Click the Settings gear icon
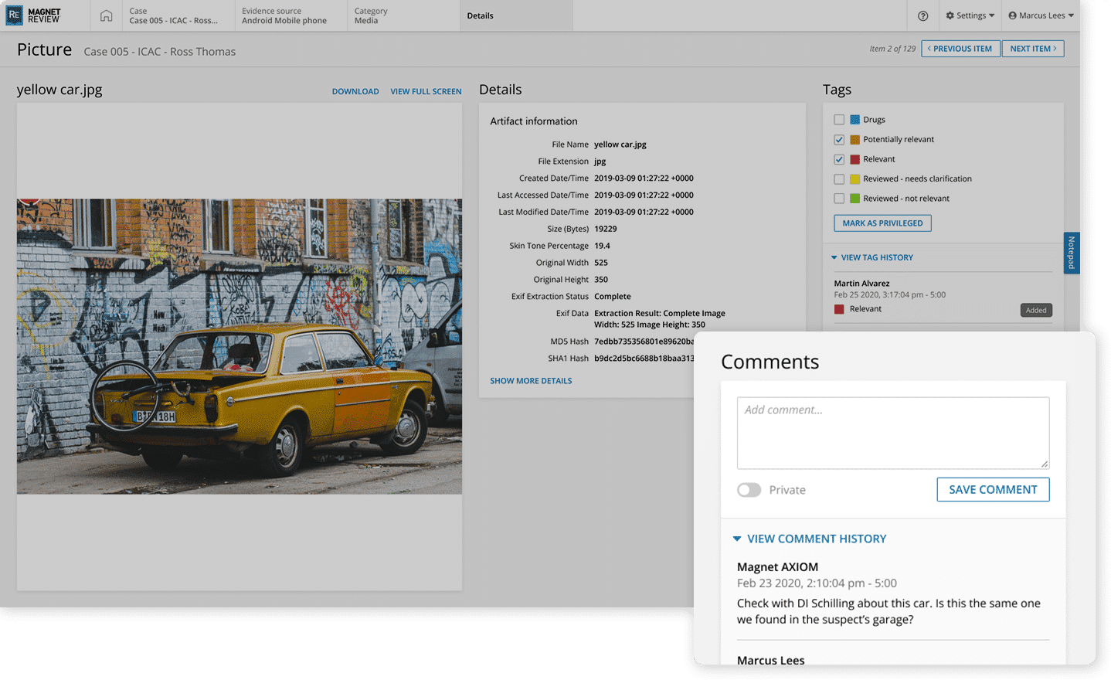1111x680 pixels. coord(950,15)
